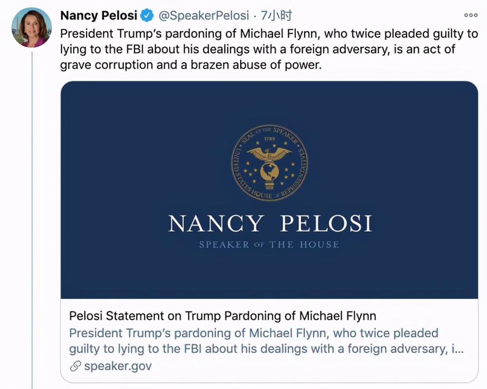
Task: Open the @SpeakerPelosi handle
Action: [205, 16]
